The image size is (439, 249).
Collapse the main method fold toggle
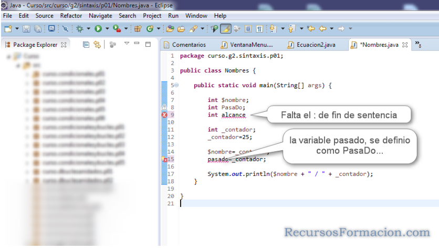(176, 85)
